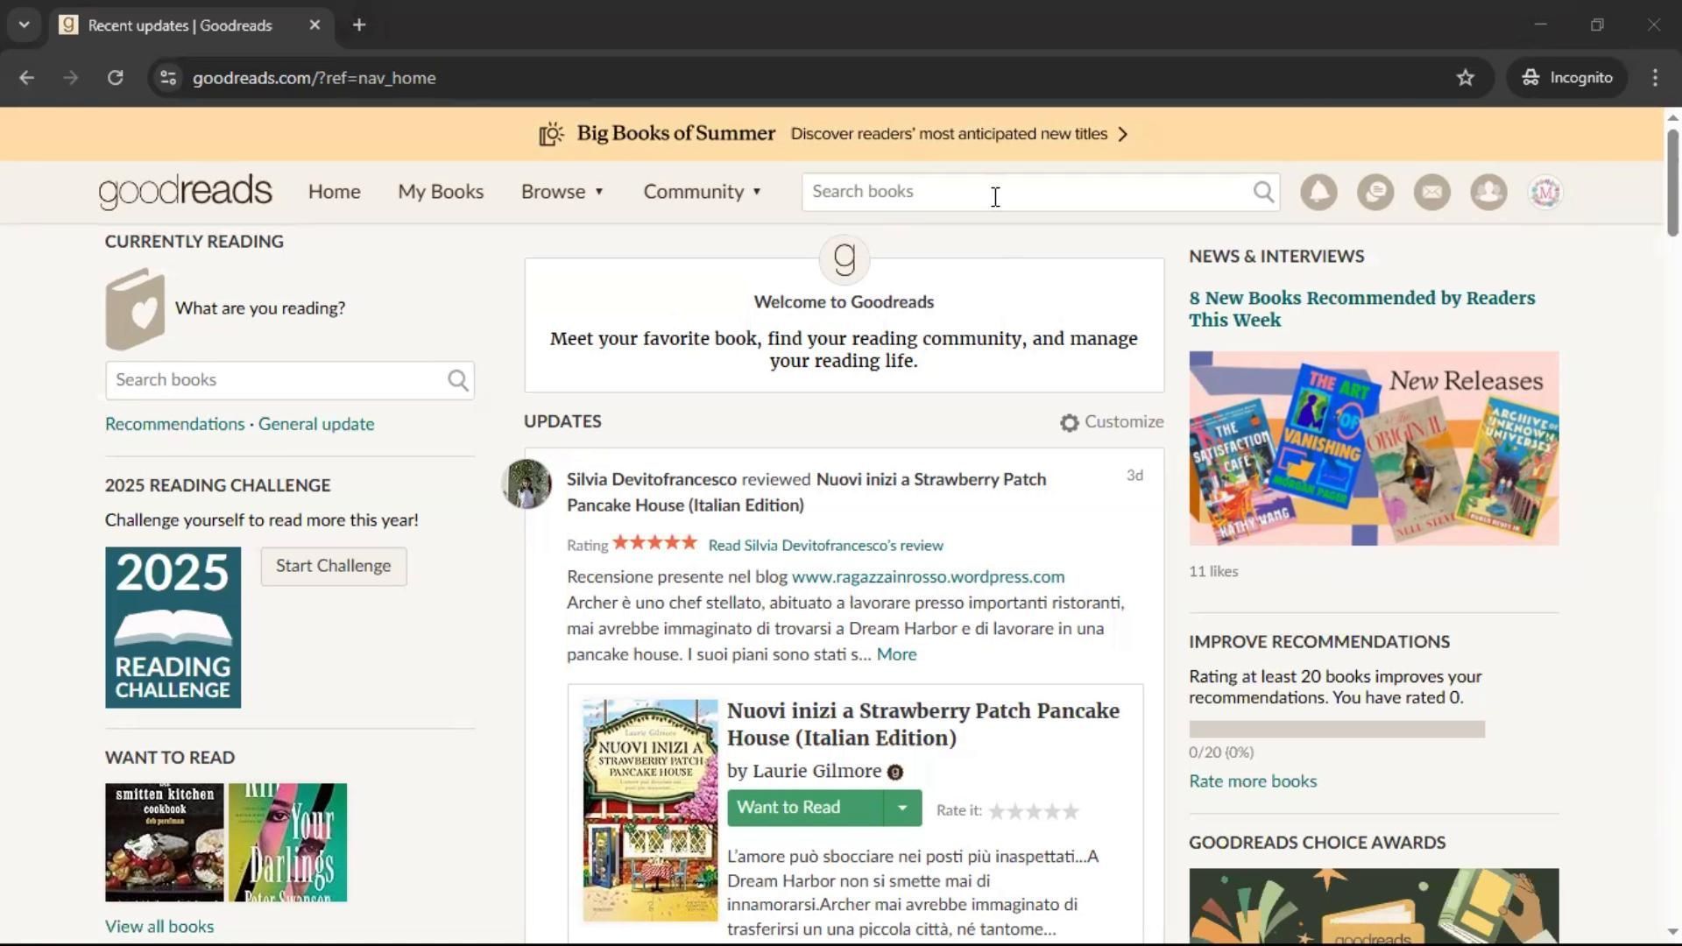Open the messages envelope icon
The width and height of the screenshot is (1682, 946).
click(x=1432, y=192)
